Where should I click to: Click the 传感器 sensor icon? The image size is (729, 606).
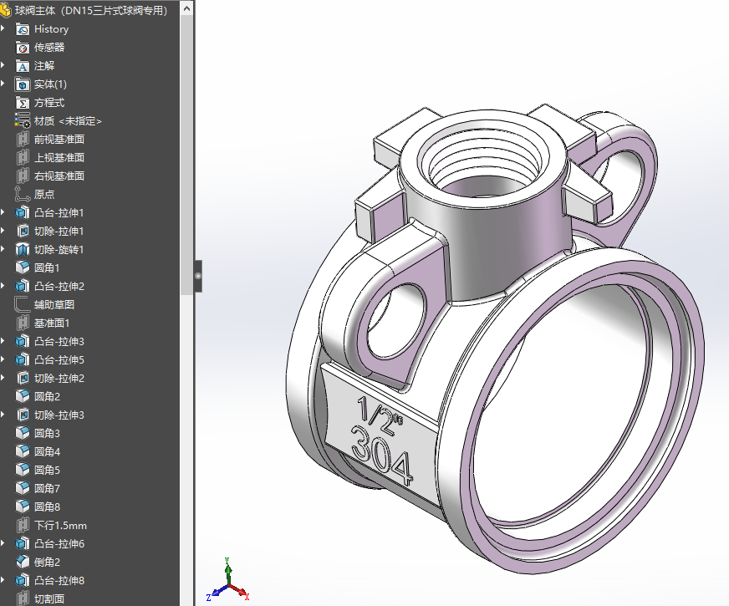tap(23, 48)
